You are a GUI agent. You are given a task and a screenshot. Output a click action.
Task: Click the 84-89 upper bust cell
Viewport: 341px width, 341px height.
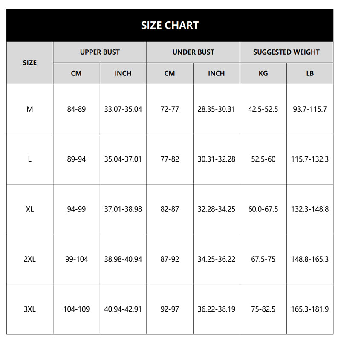76,109
